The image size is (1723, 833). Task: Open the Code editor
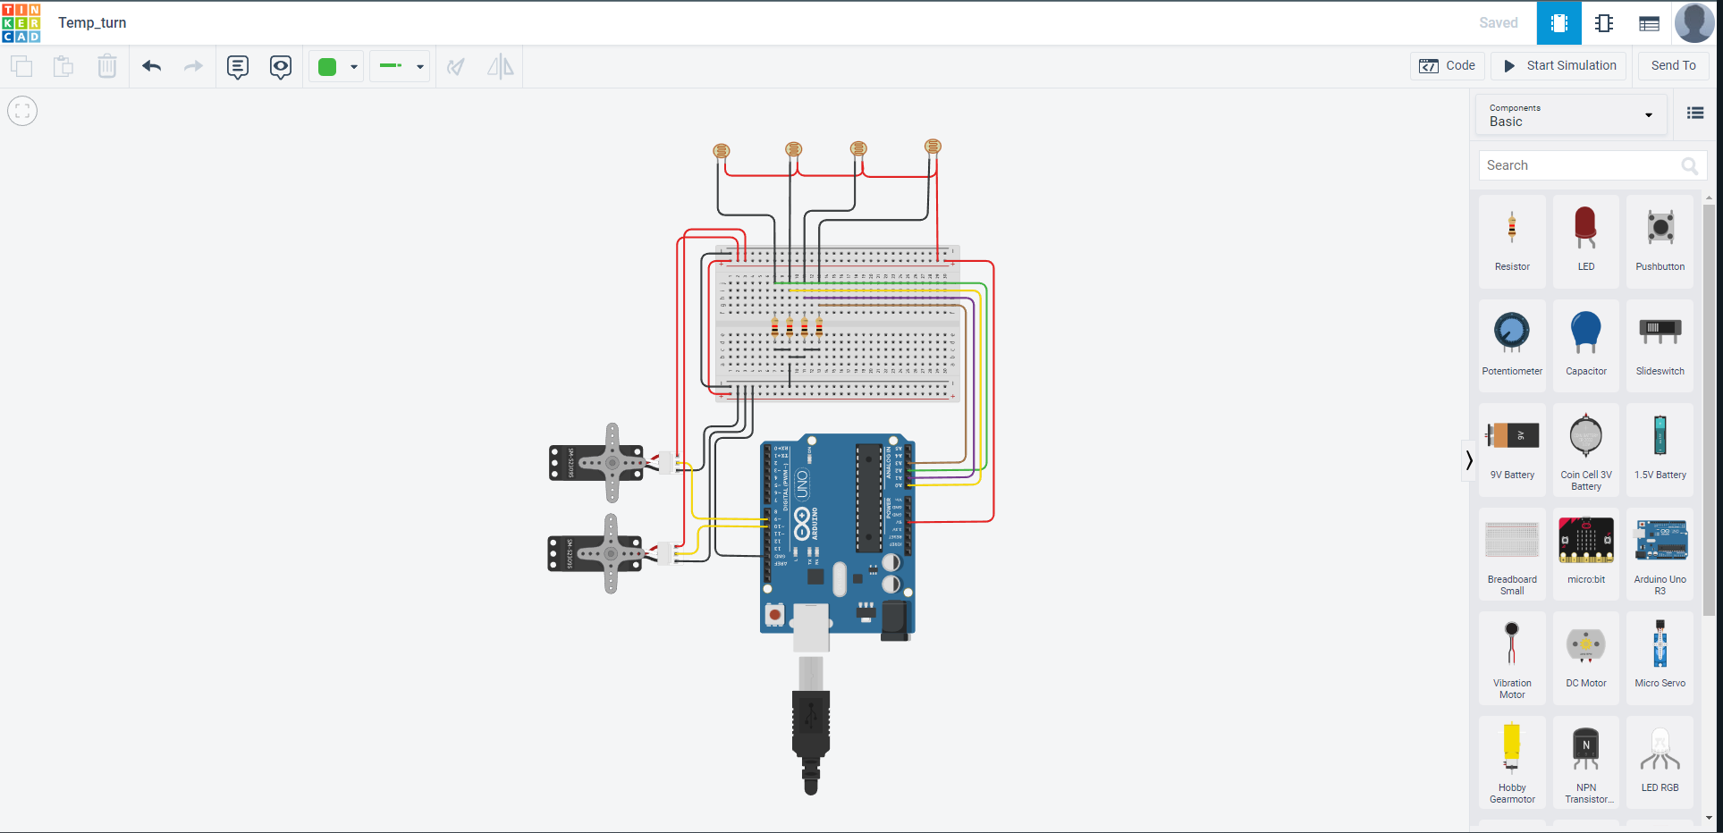click(1448, 66)
